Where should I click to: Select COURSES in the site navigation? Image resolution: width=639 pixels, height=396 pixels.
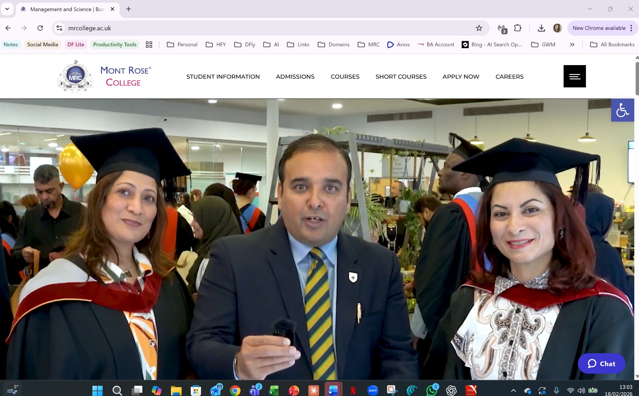pyautogui.click(x=345, y=76)
